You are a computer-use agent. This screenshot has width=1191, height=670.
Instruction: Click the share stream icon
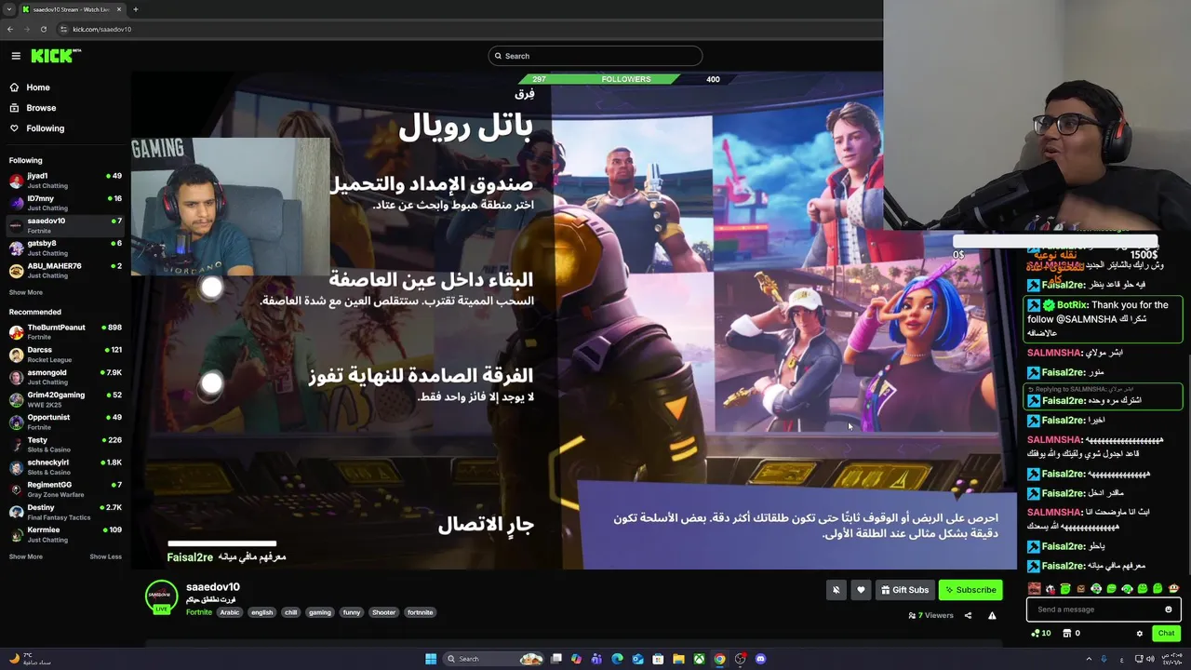coord(968,615)
